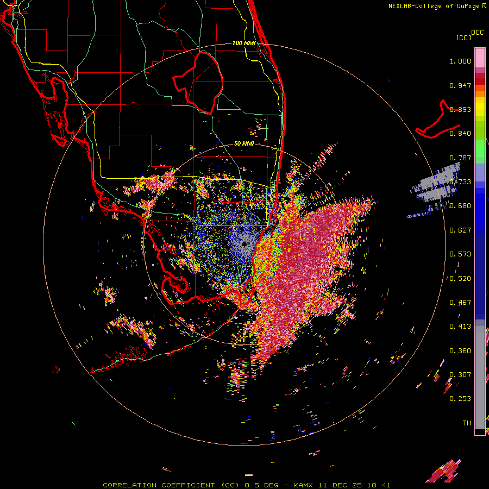Click the DCC product label

tap(477, 33)
